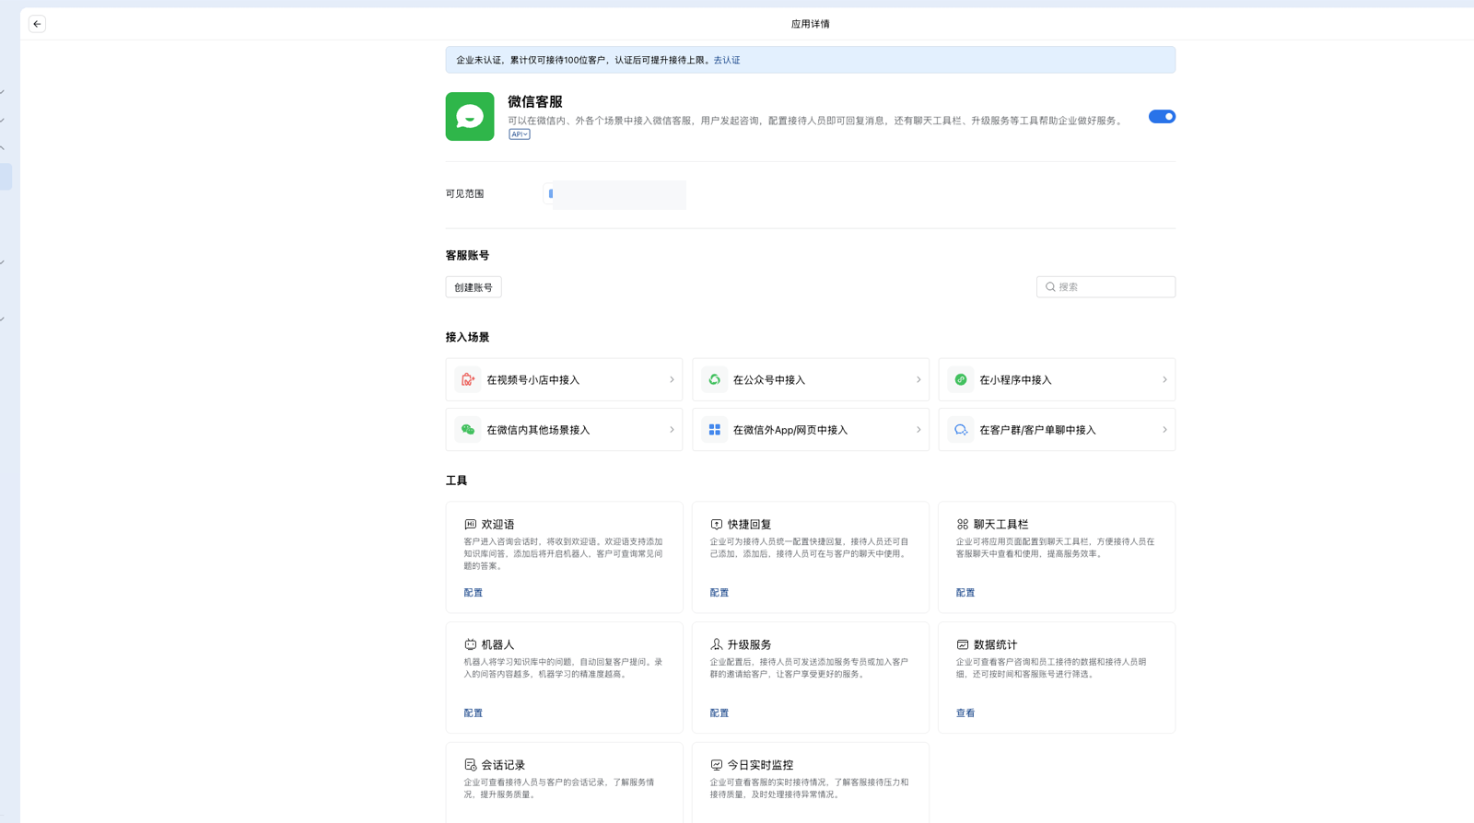Click the 可见范围 scope field
Viewport: 1474px width, 823px height.
click(615, 194)
